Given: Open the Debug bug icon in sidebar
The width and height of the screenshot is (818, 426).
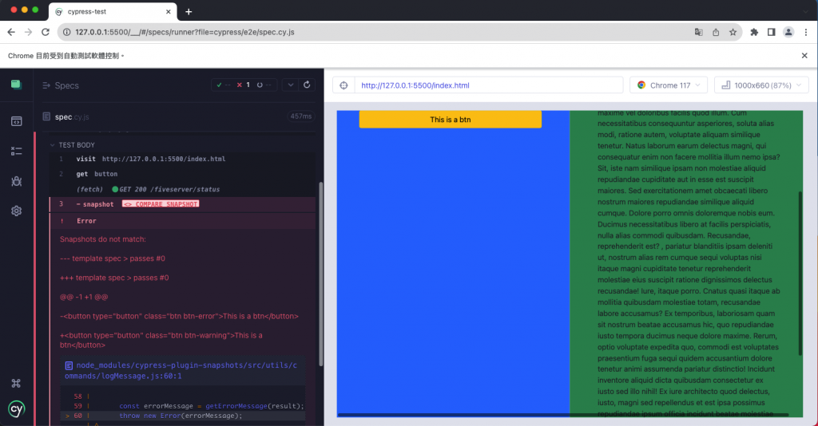Looking at the screenshot, I should [x=16, y=181].
